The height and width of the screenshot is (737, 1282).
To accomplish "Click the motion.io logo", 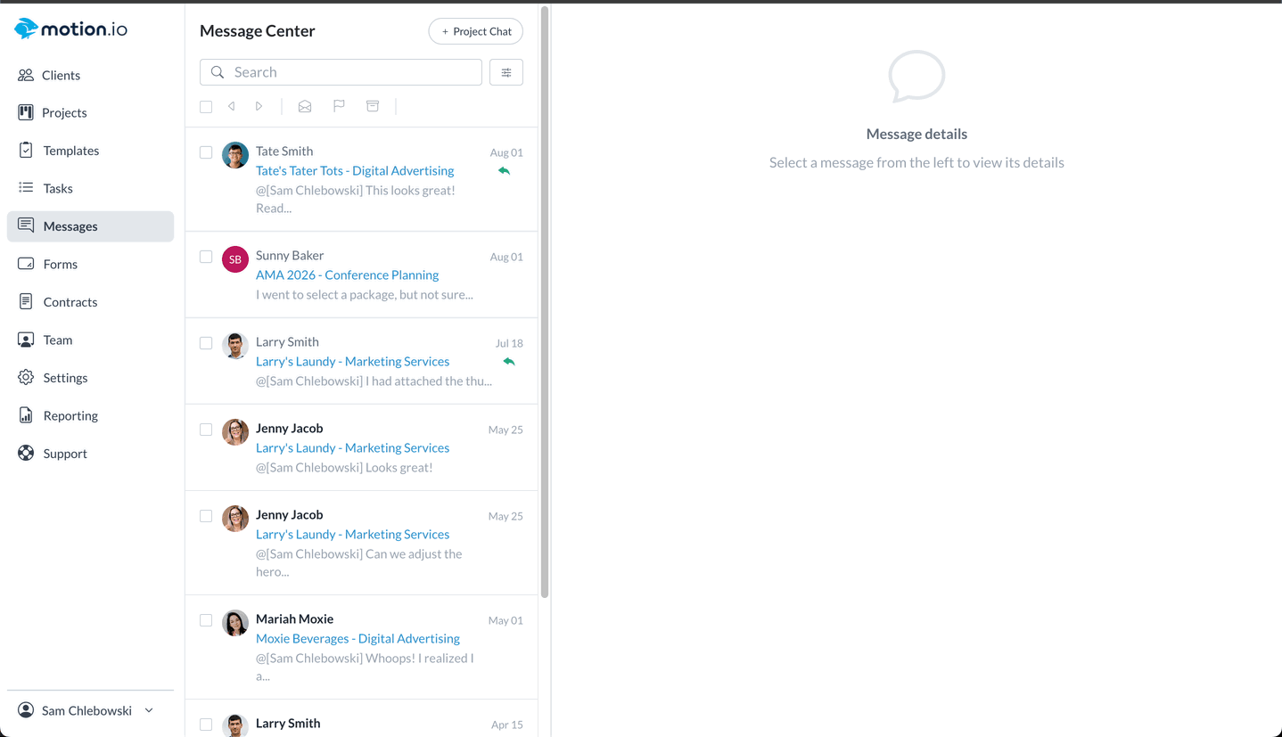I will pos(71,29).
